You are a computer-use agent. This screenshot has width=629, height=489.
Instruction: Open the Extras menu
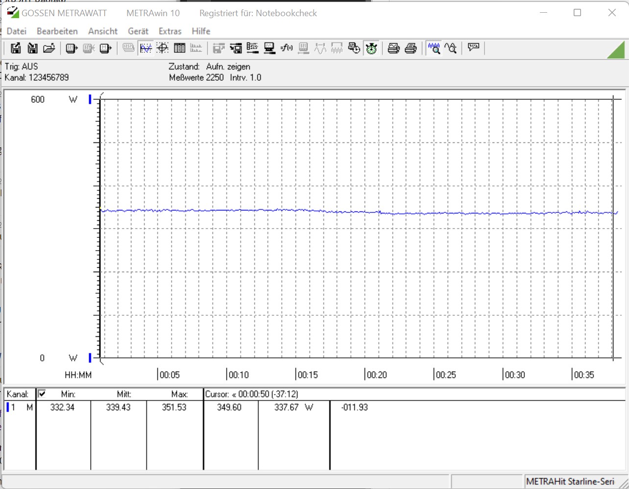pos(170,31)
